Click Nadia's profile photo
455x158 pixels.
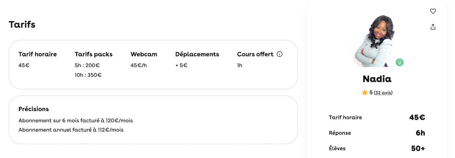point(373,41)
